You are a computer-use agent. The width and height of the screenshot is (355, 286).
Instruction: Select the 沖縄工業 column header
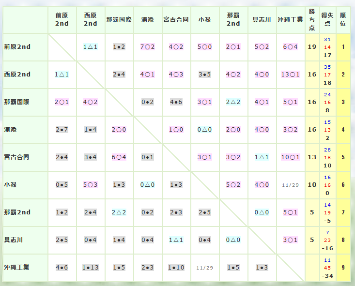pos(291,20)
